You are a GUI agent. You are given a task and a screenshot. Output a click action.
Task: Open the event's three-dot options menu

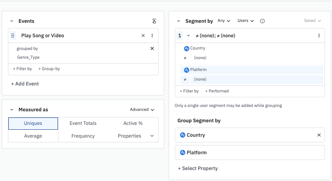click(152, 35)
